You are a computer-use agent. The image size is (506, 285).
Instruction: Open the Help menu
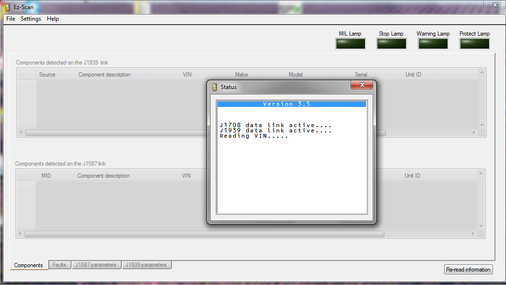53,19
